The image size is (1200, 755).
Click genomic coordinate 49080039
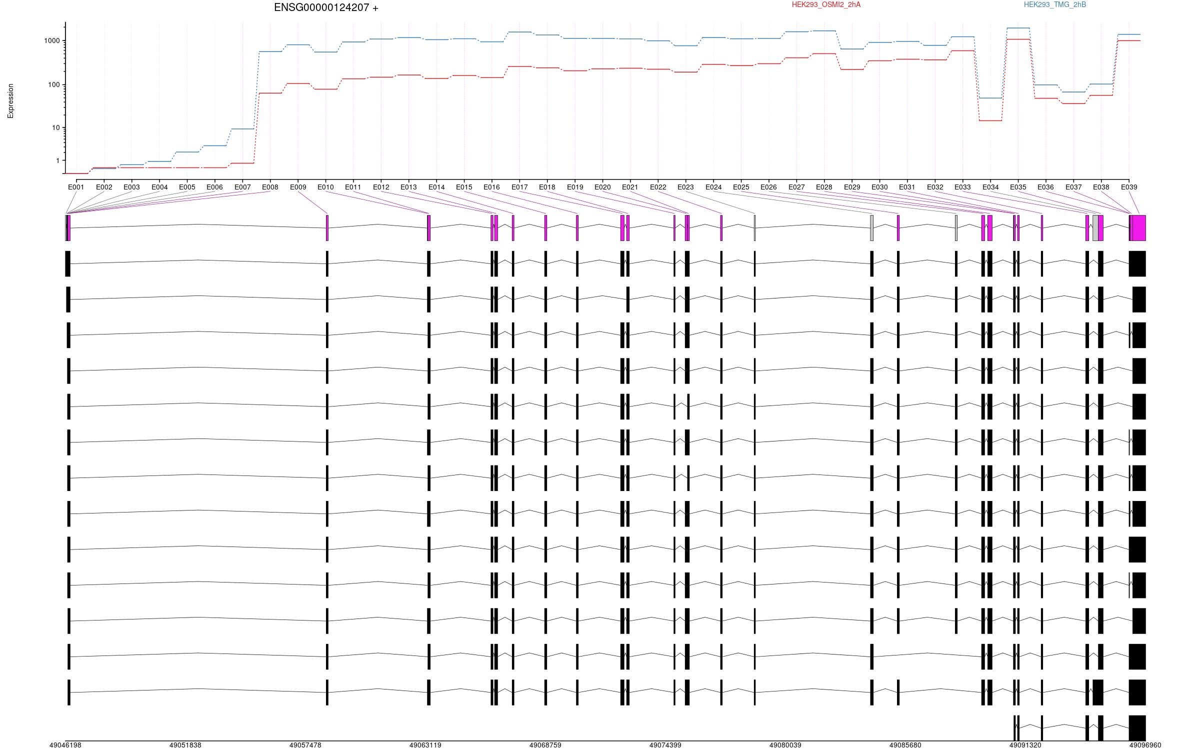click(785, 745)
